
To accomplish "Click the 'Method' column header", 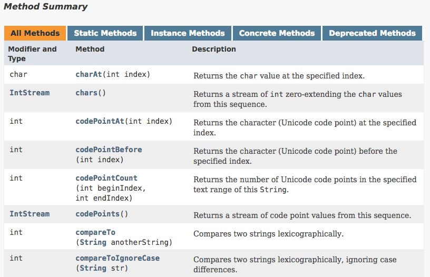I will point(90,49).
